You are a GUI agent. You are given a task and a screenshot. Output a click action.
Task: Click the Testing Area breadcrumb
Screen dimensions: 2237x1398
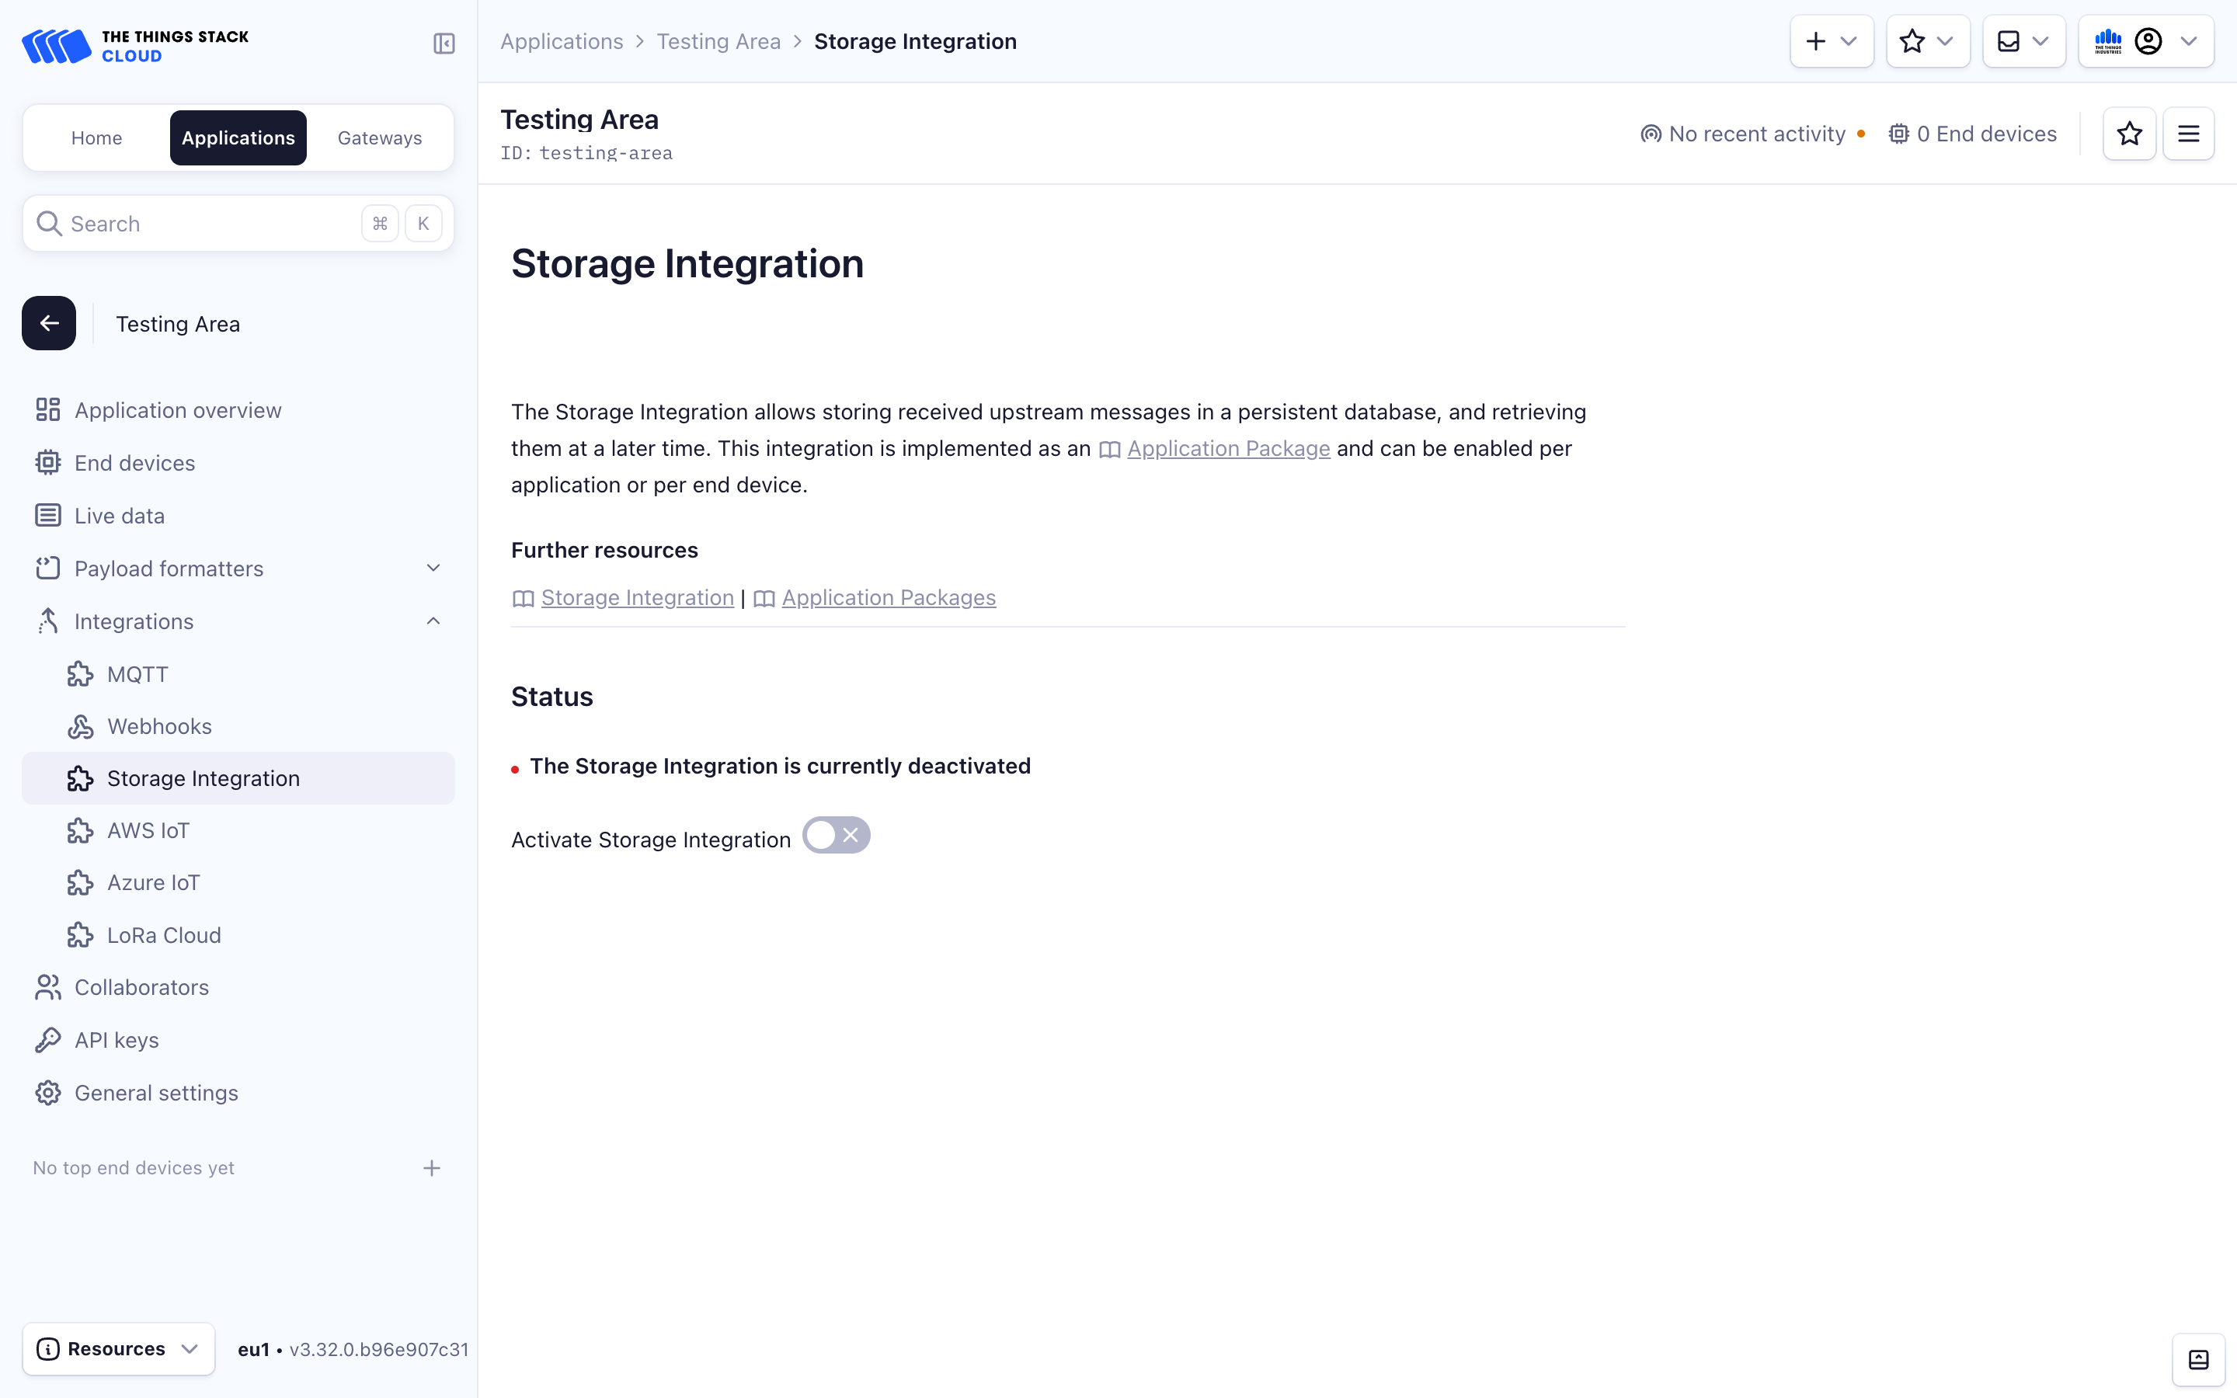click(x=719, y=42)
